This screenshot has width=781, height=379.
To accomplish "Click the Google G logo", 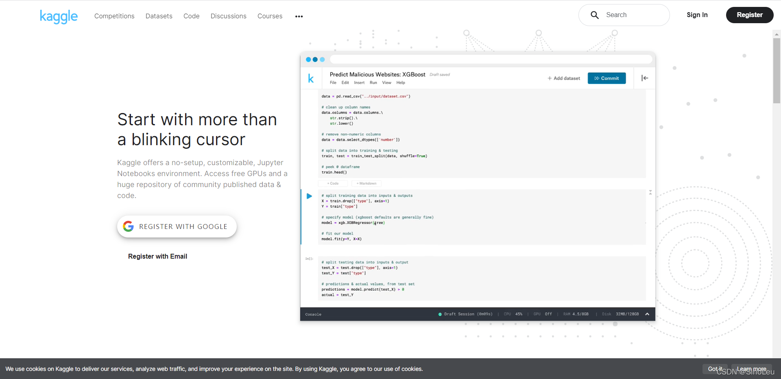I will [129, 227].
